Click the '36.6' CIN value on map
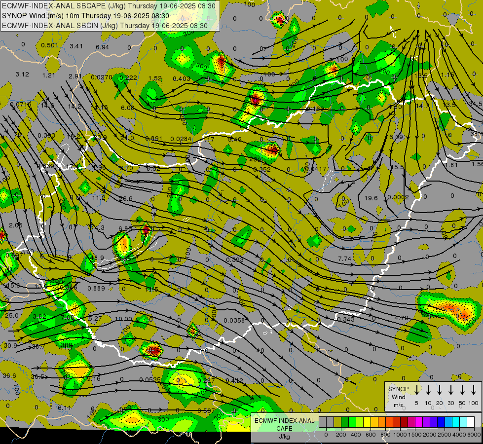This screenshot has width=483, height=444. tap(9, 375)
